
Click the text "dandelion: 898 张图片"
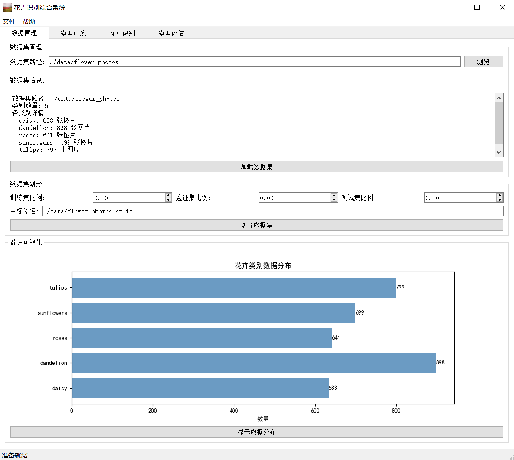tap(54, 127)
